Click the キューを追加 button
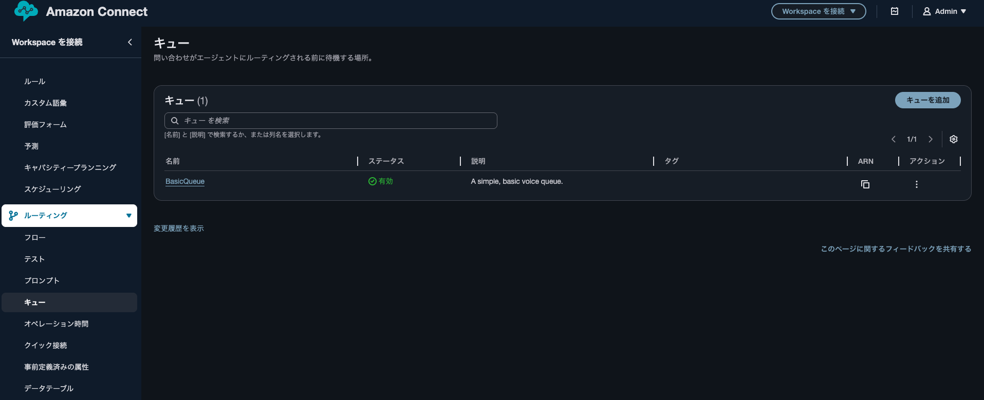The image size is (984, 400). point(928,100)
